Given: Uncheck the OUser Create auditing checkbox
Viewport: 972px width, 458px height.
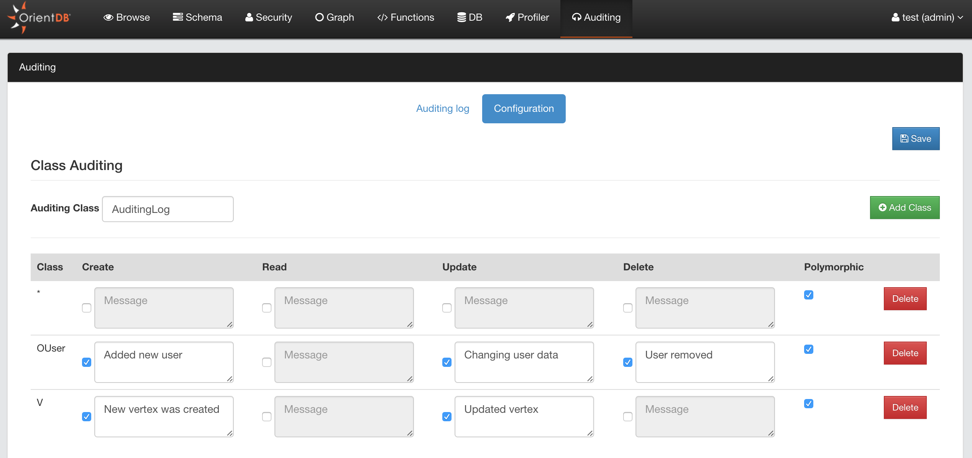Looking at the screenshot, I should pos(87,362).
